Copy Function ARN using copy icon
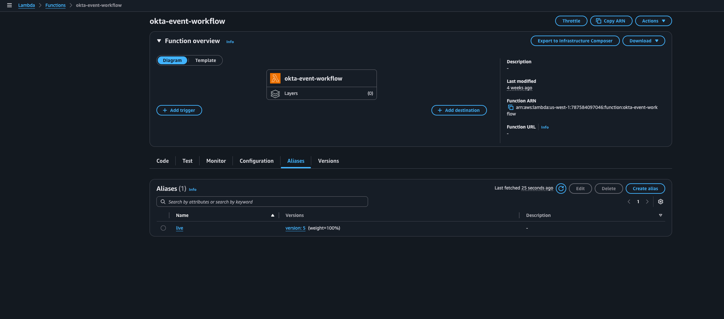This screenshot has width=724, height=319. point(510,107)
